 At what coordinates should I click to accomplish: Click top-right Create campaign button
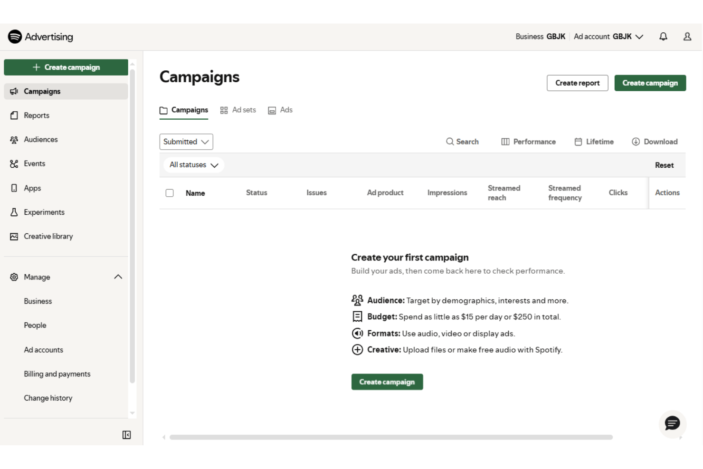(650, 83)
